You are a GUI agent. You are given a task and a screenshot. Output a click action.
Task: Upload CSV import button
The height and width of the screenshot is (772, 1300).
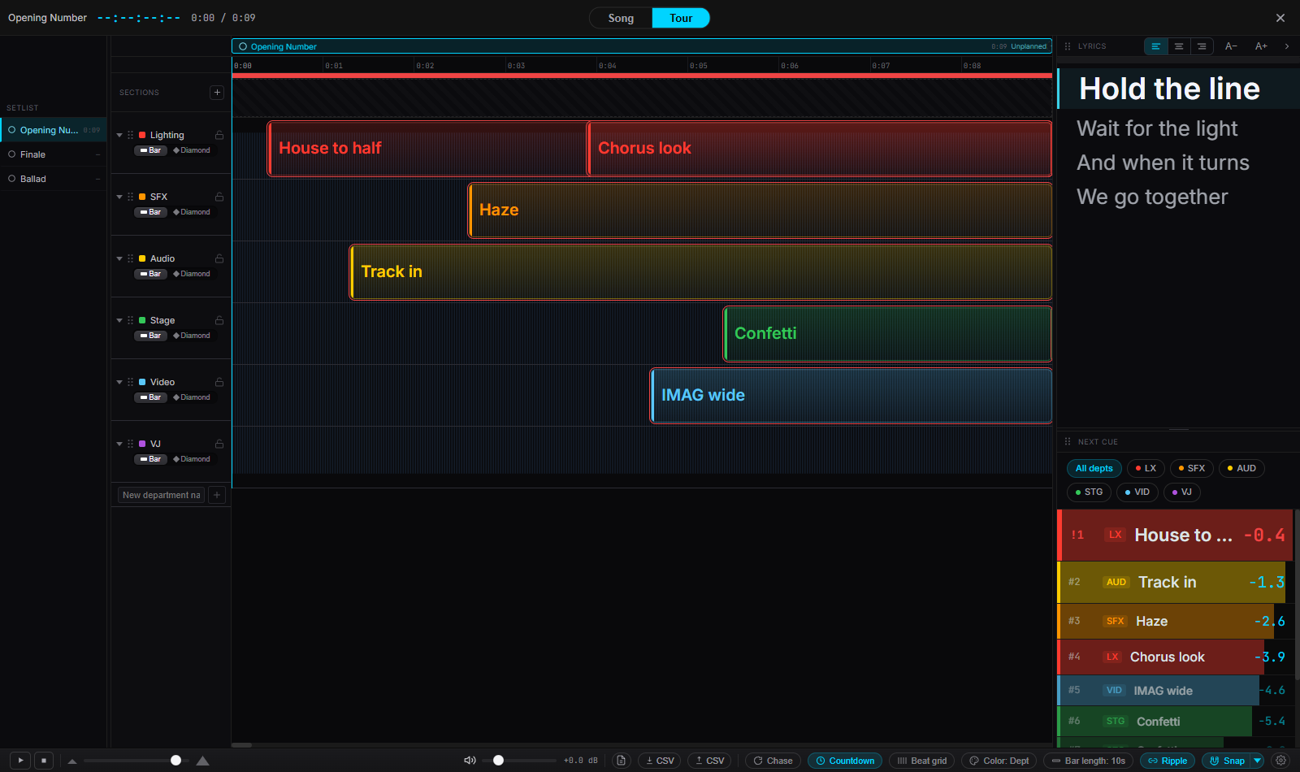[x=709, y=761]
